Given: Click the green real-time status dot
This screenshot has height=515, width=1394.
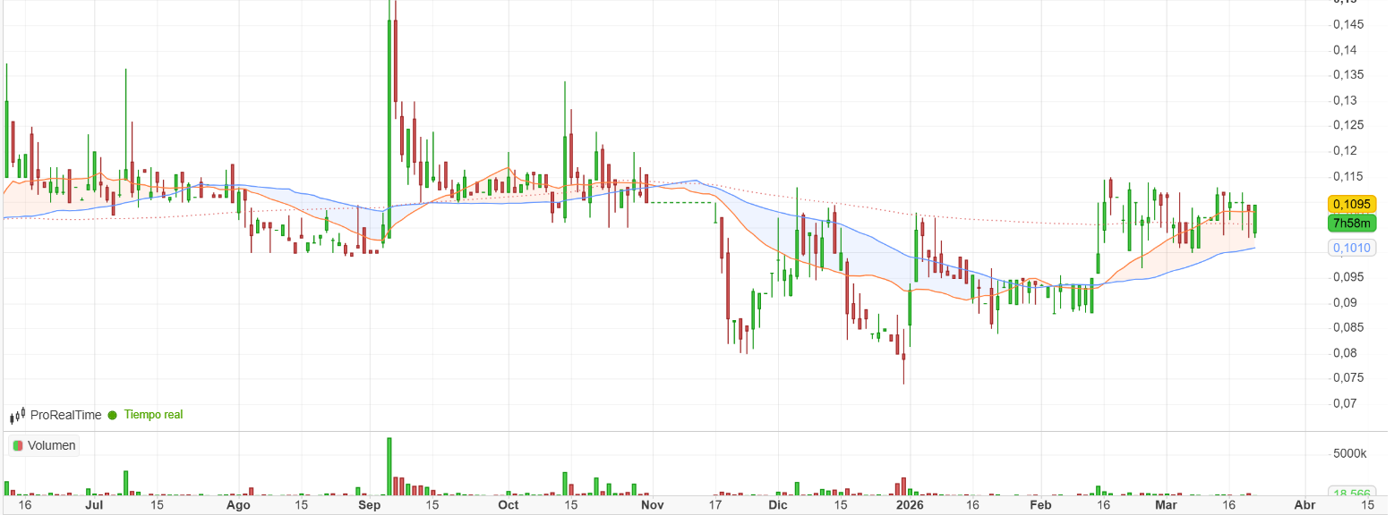Looking at the screenshot, I should point(112,416).
